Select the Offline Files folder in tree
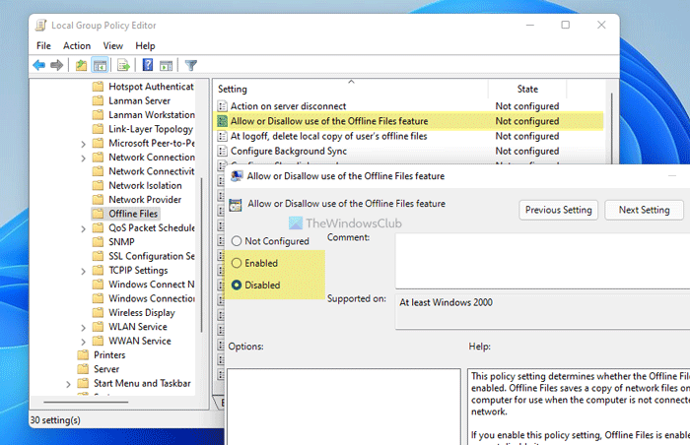The height and width of the screenshot is (445, 690). tap(132, 214)
